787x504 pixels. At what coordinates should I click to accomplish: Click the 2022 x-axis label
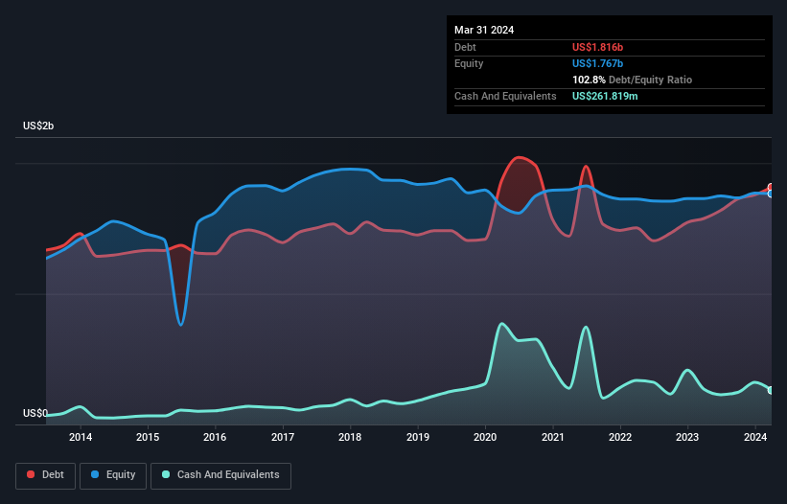tap(620, 437)
